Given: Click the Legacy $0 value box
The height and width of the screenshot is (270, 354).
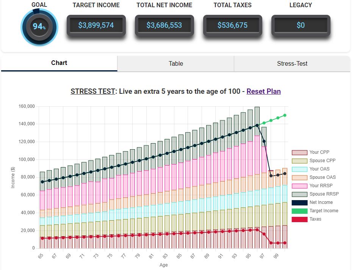Looking at the screenshot, I should (301, 25).
